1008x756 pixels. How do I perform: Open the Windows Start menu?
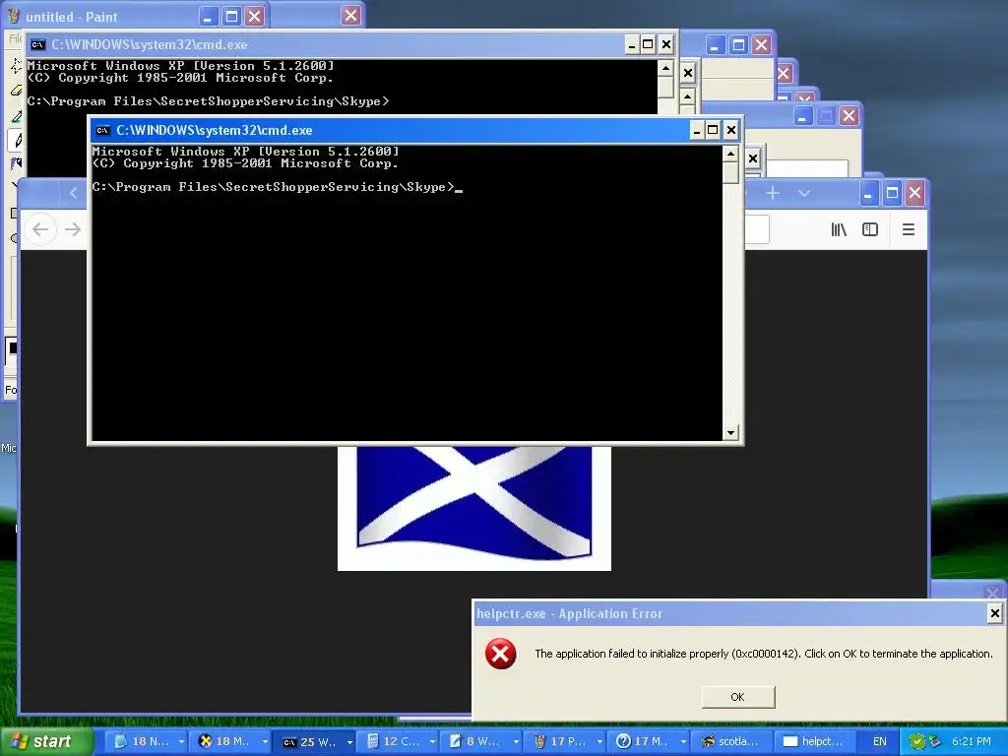tap(46, 741)
